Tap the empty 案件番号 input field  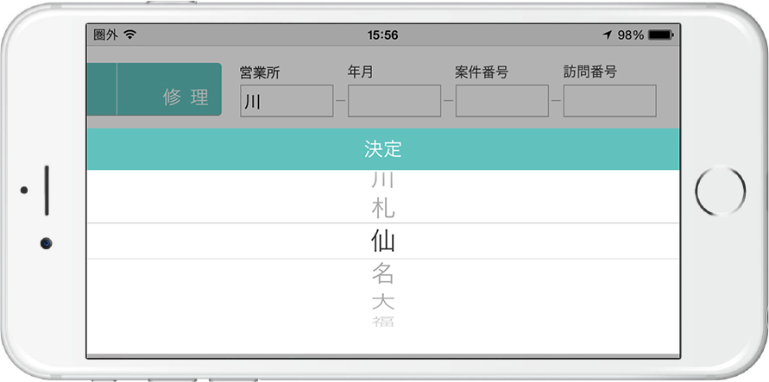pos(501,101)
